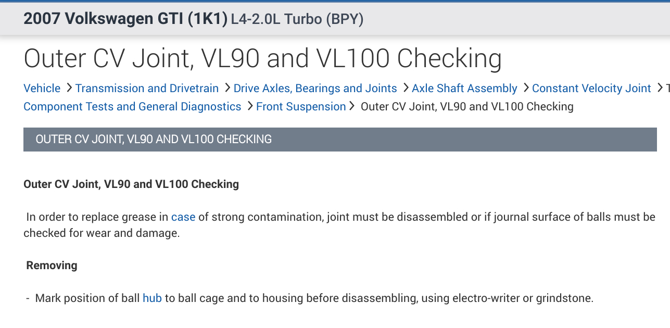The height and width of the screenshot is (328, 670).
Task: Follow the "hub" hyperlink in Removing step
Action: (x=152, y=298)
